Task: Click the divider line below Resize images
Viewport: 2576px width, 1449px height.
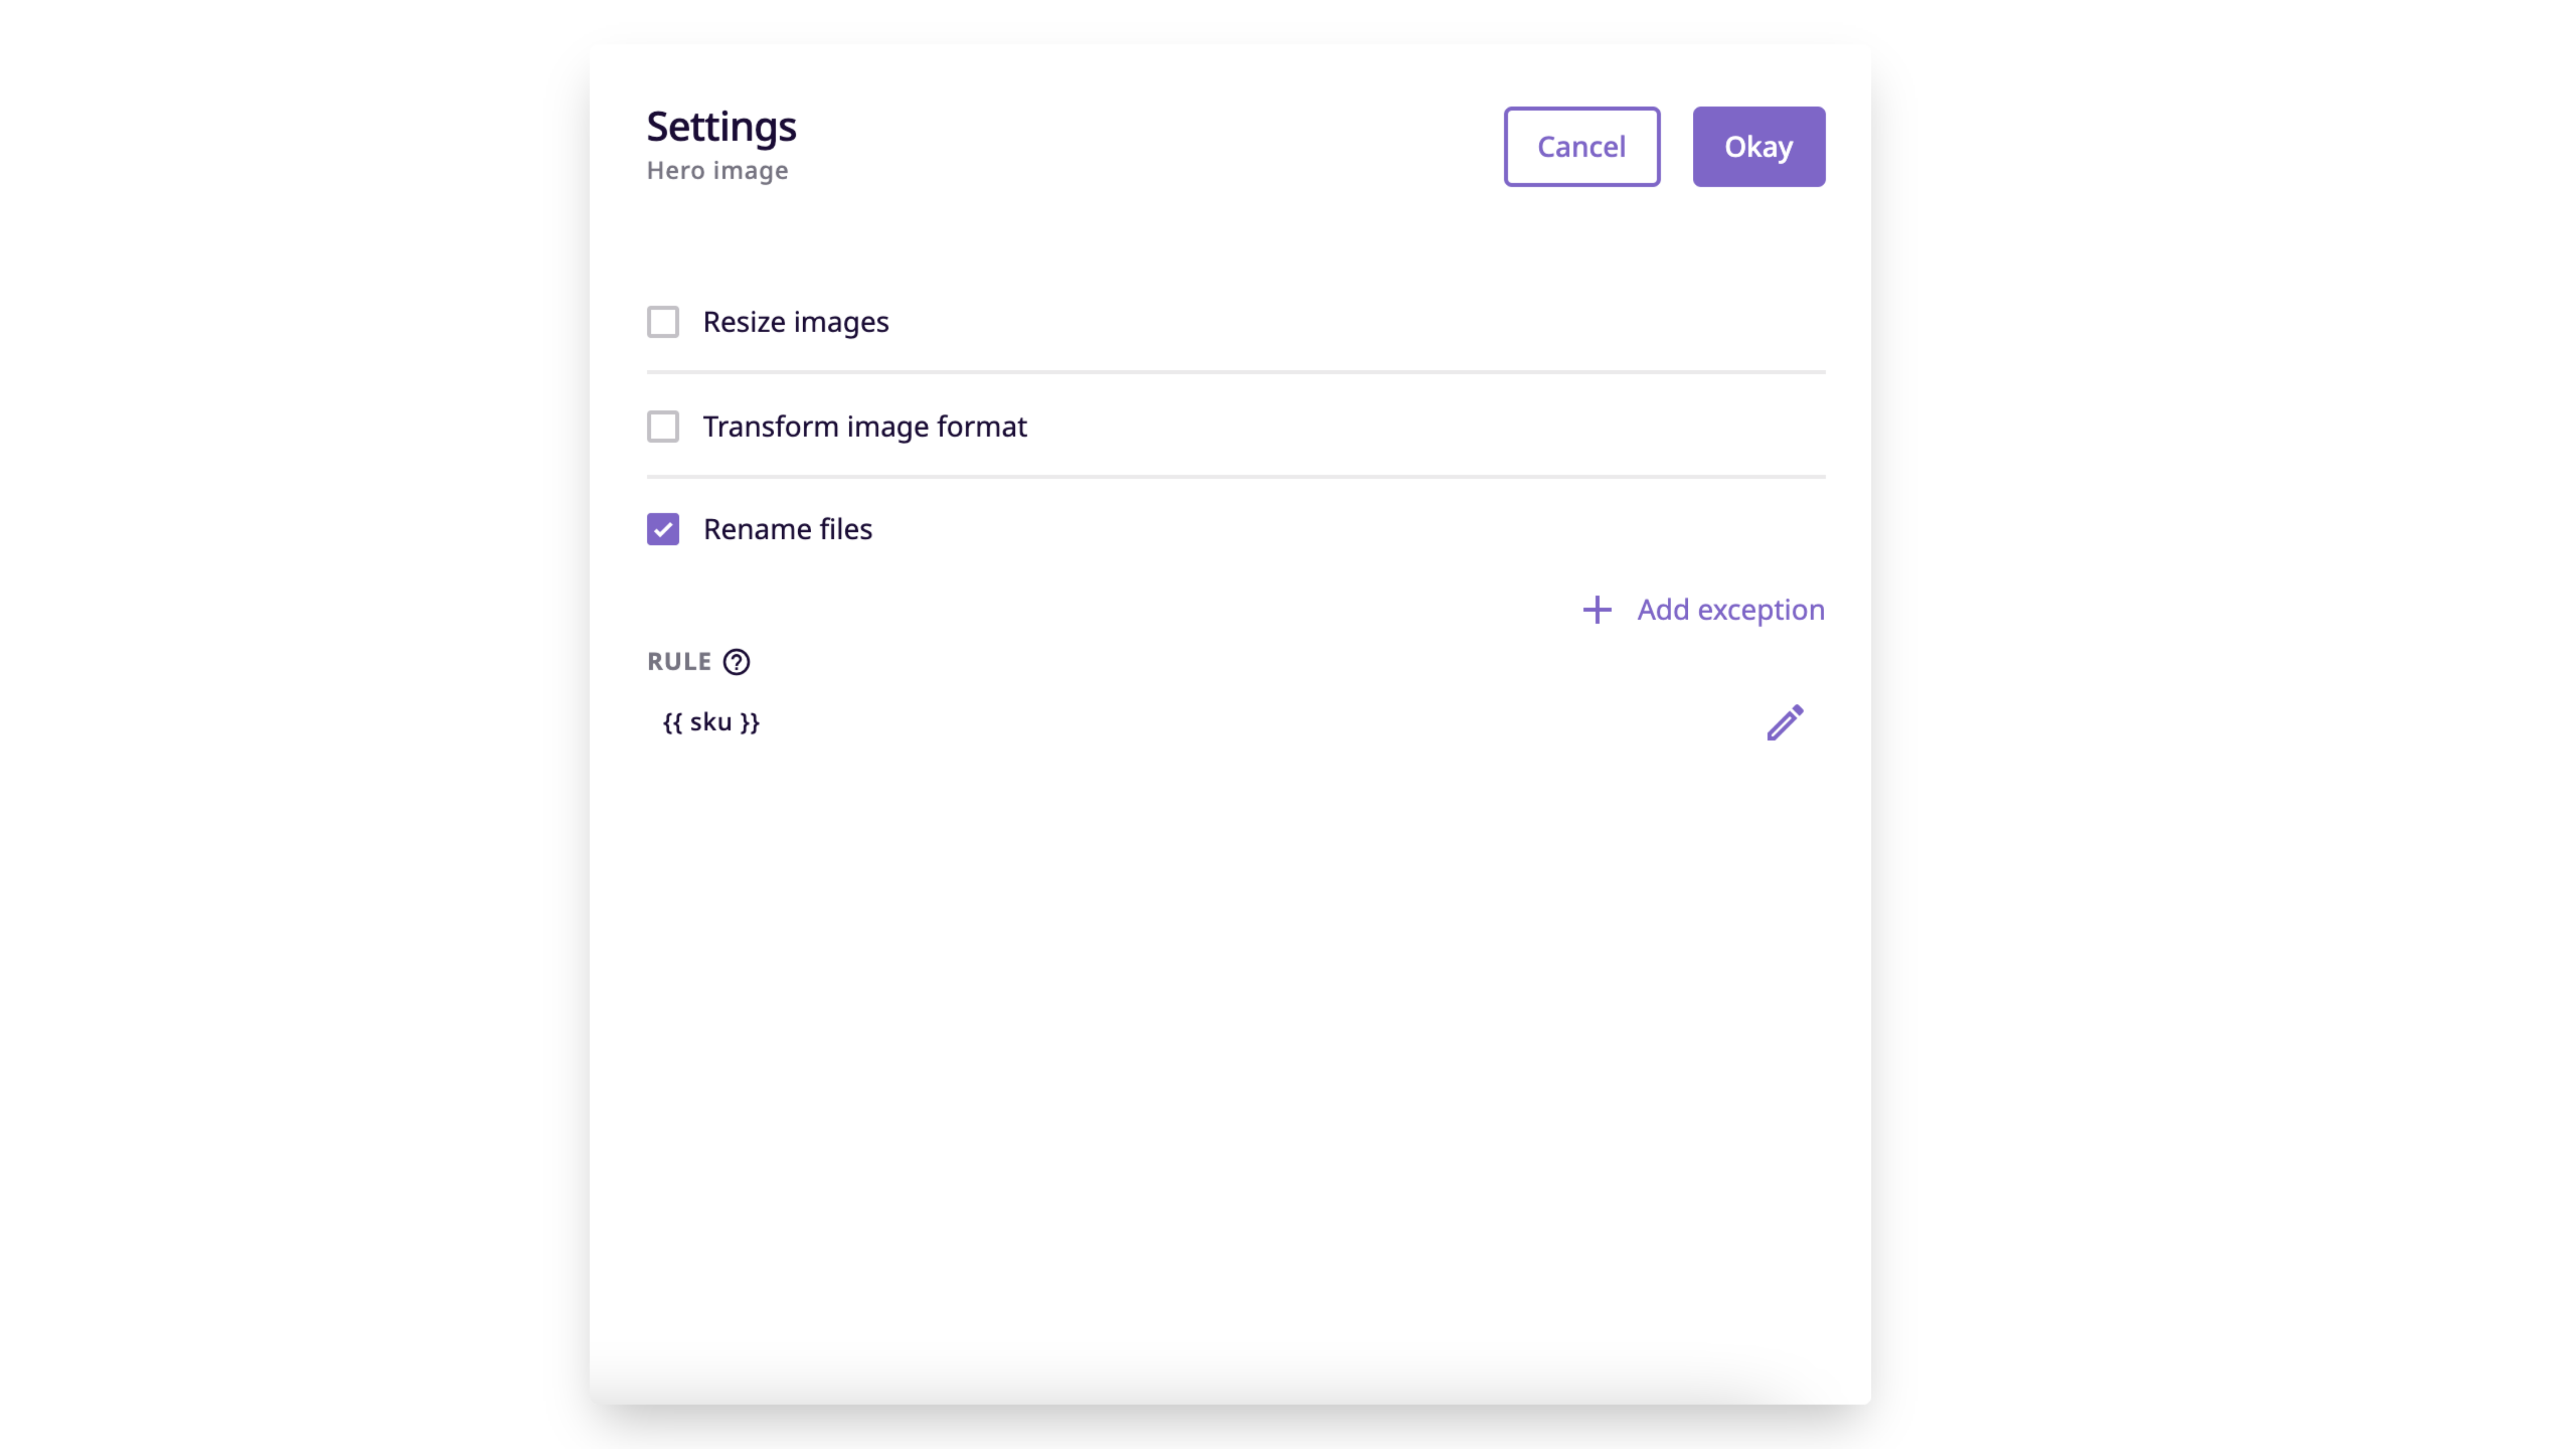Action: click(1236, 372)
